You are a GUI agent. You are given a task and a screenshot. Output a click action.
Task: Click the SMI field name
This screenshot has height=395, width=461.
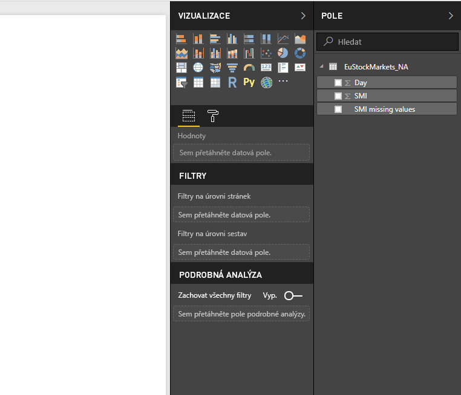click(361, 96)
